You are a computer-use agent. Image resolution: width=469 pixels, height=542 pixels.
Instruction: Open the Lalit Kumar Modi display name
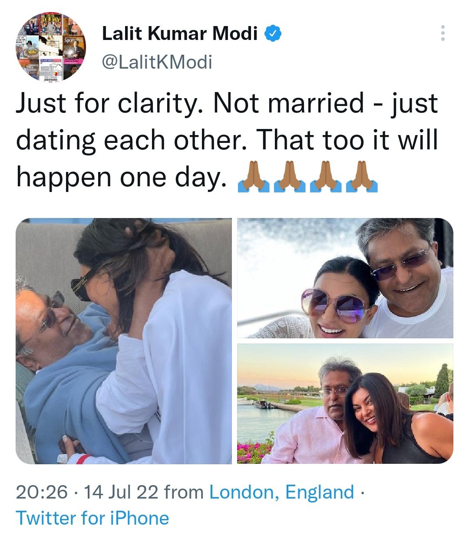point(179,33)
